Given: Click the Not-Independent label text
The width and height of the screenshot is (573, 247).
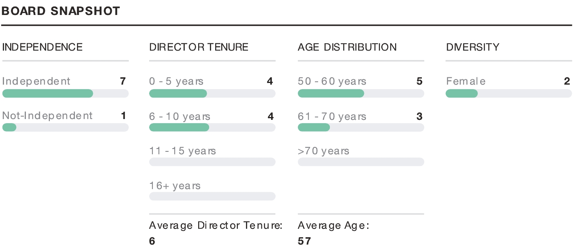Looking at the screenshot, I should pyautogui.click(x=47, y=116).
